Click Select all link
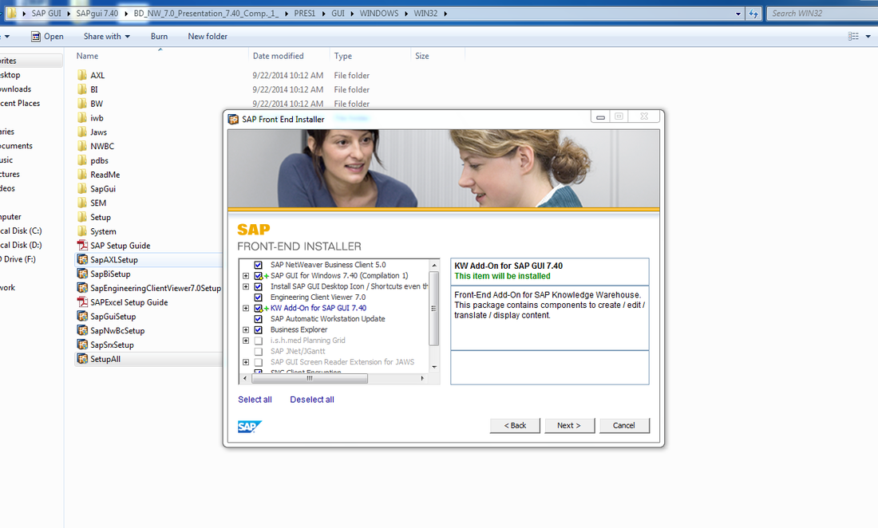The height and width of the screenshot is (528, 878). click(255, 400)
